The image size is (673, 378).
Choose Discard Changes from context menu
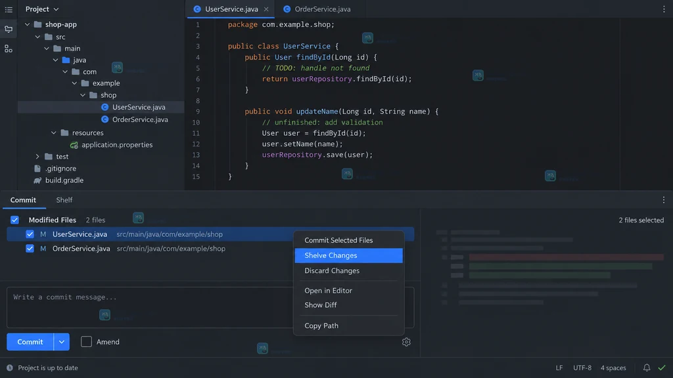pos(348,271)
